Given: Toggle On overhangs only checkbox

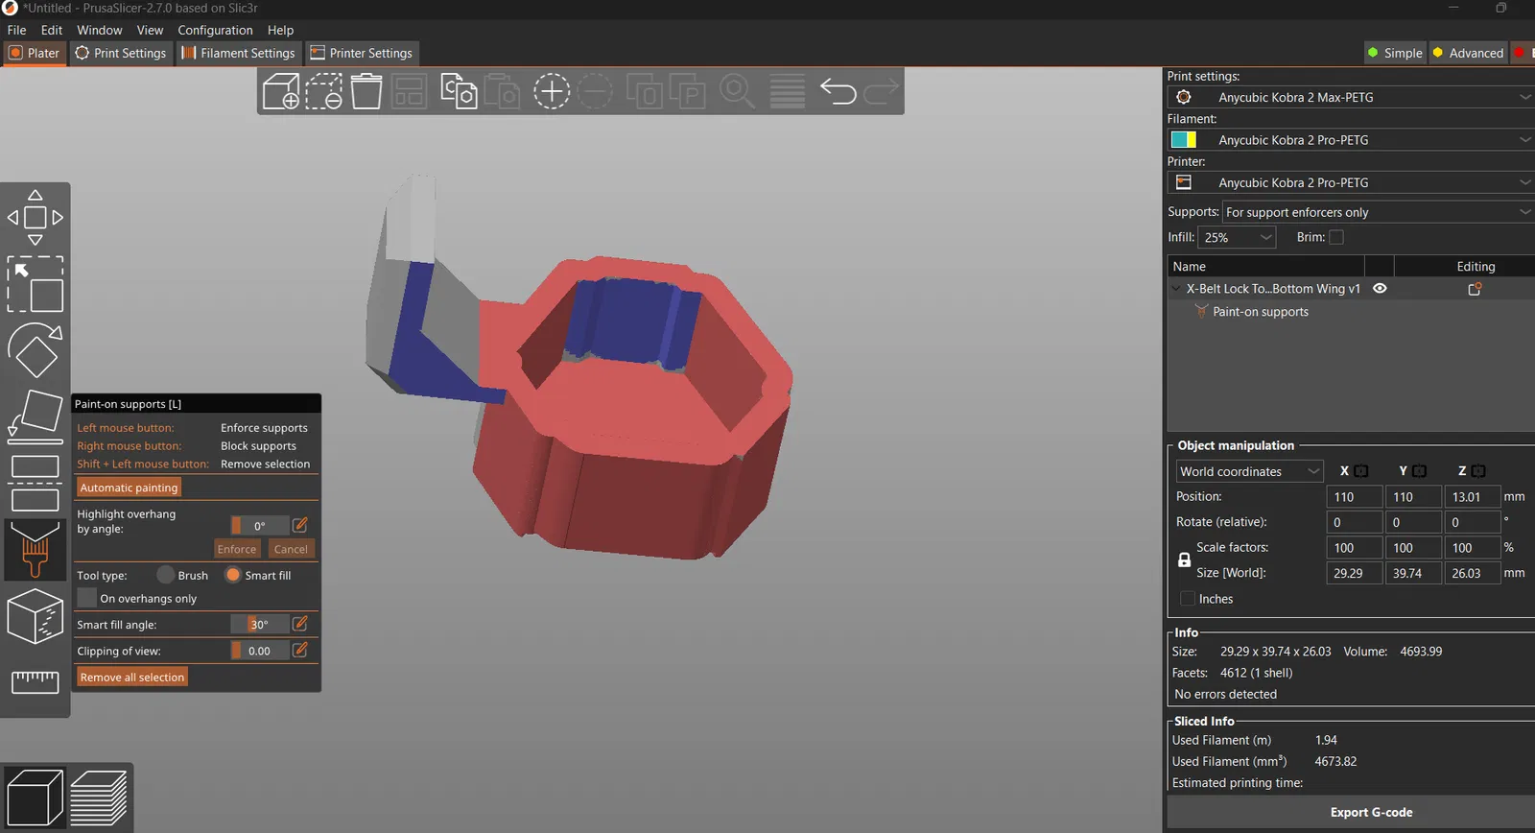Looking at the screenshot, I should click(86, 598).
